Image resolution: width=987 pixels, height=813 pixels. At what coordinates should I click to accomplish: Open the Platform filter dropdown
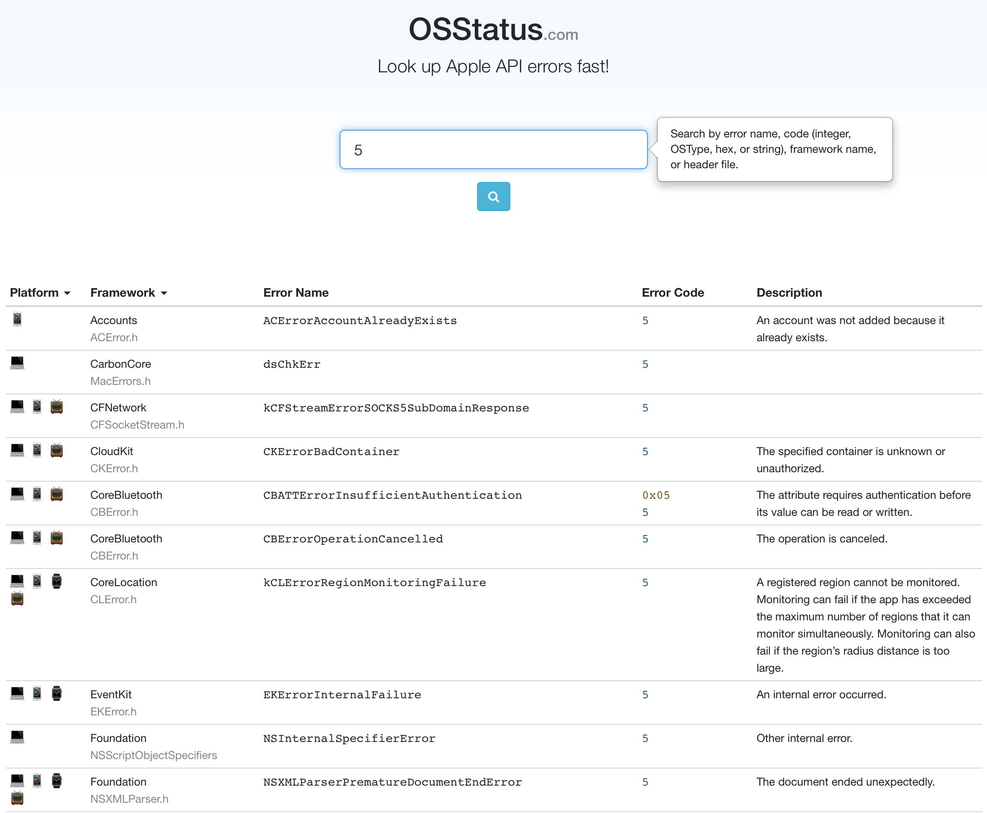coord(40,293)
